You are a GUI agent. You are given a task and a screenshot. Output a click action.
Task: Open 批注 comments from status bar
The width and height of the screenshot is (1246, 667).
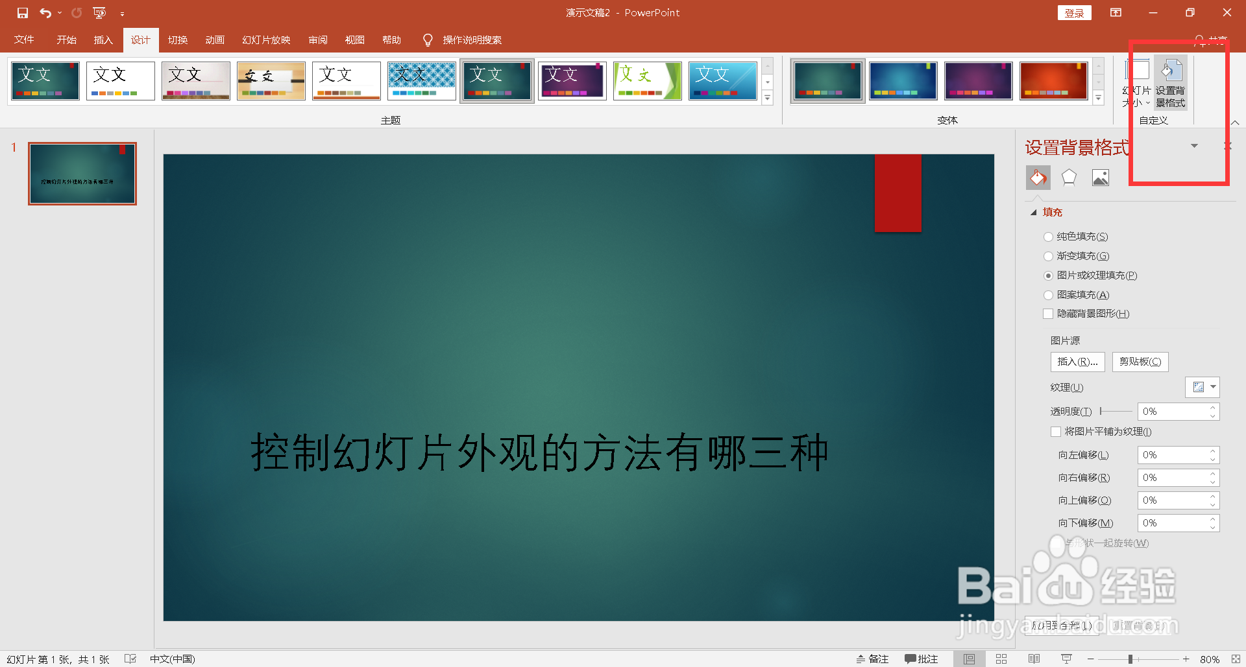[922, 659]
